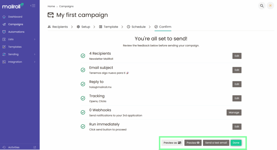Click the Campaigns breadcrumb link
The image size is (277, 150).
pyautogui.click(x=66, y=6)
